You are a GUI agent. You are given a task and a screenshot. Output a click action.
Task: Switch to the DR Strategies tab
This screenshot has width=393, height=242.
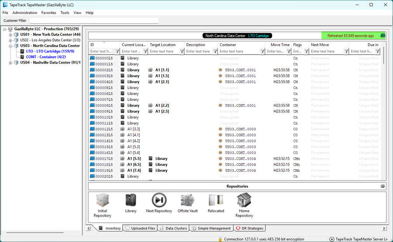point(250,228)
